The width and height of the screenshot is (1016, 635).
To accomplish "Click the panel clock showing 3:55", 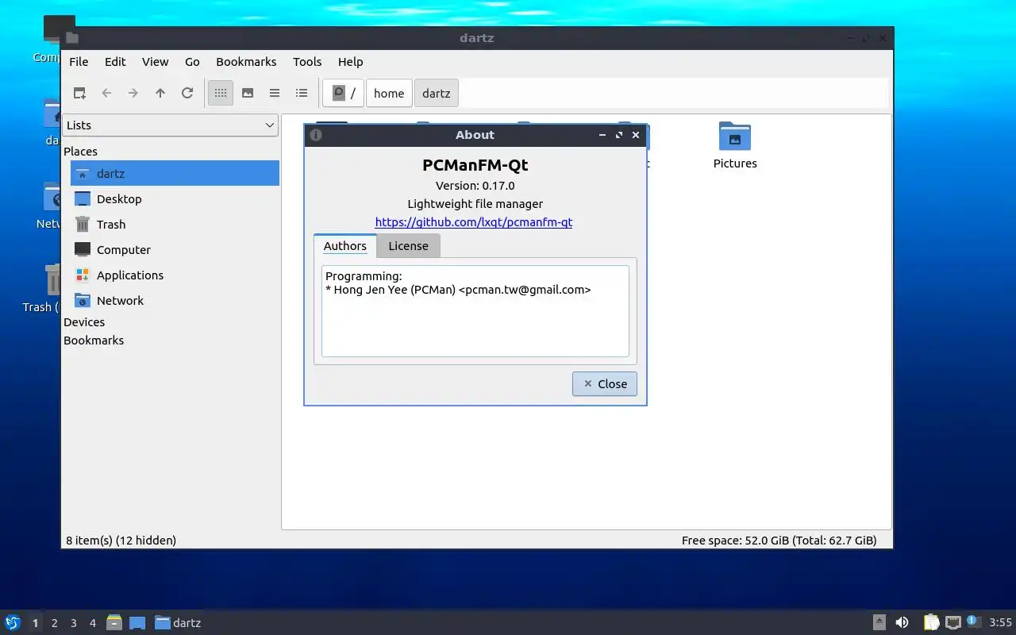I will coord(1000,623).
